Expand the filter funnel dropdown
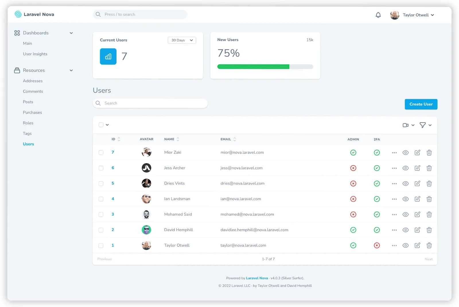Screen dimensions: 459x307 pos(425,125)
